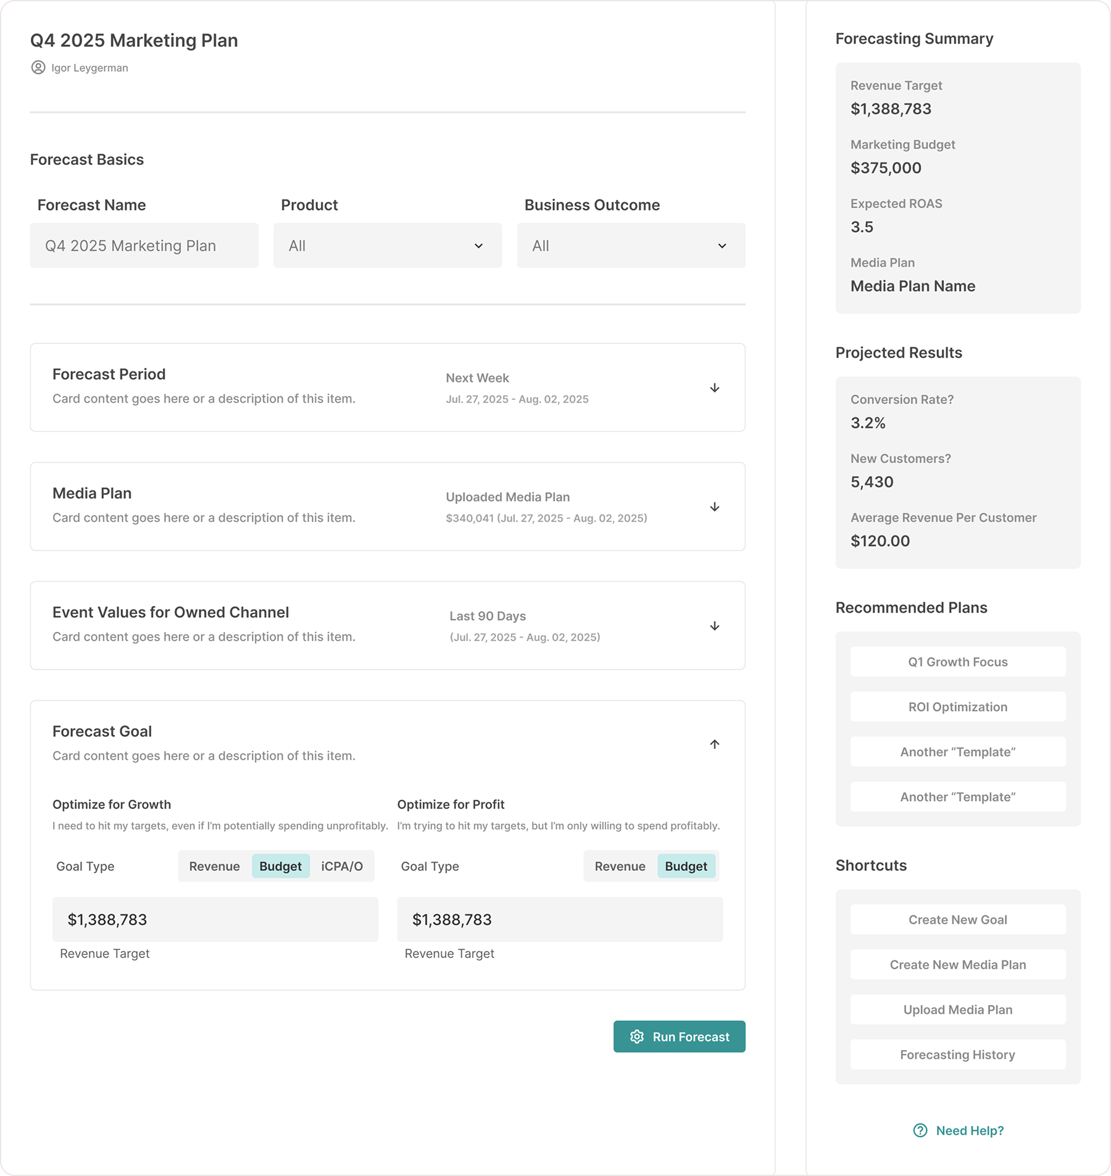Click the Forecast Name input field

tap(144, 246)
